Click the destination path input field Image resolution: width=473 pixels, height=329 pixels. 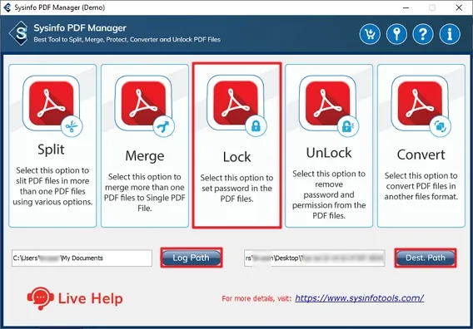pyautogui.click(x=314, y=258)
